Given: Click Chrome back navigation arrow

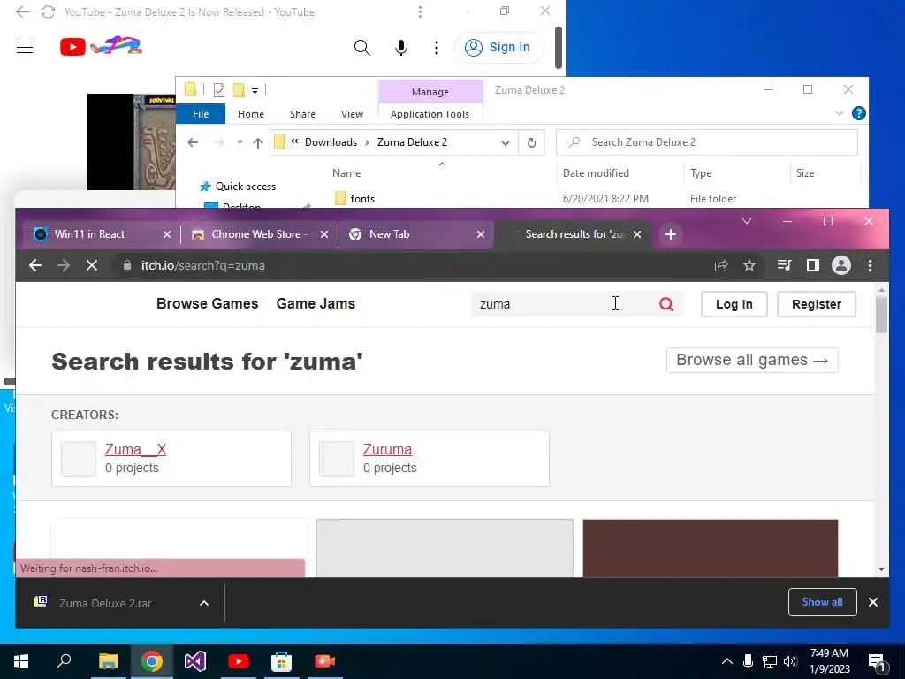Looking at the screenshot, I should [35, 265].
